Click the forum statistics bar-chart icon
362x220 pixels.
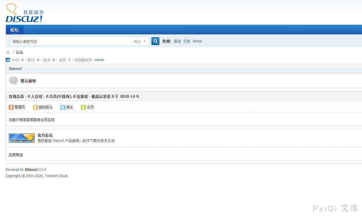(x=8, y=60)
